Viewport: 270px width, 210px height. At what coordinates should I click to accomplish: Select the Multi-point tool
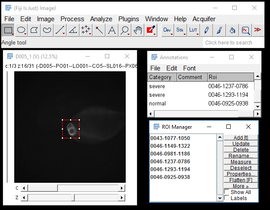pos(86,30)
